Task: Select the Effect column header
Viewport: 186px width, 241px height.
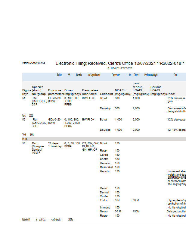Action: 171,94
